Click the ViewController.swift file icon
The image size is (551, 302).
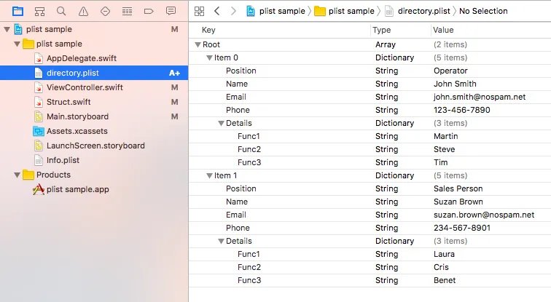coord(39,87)
